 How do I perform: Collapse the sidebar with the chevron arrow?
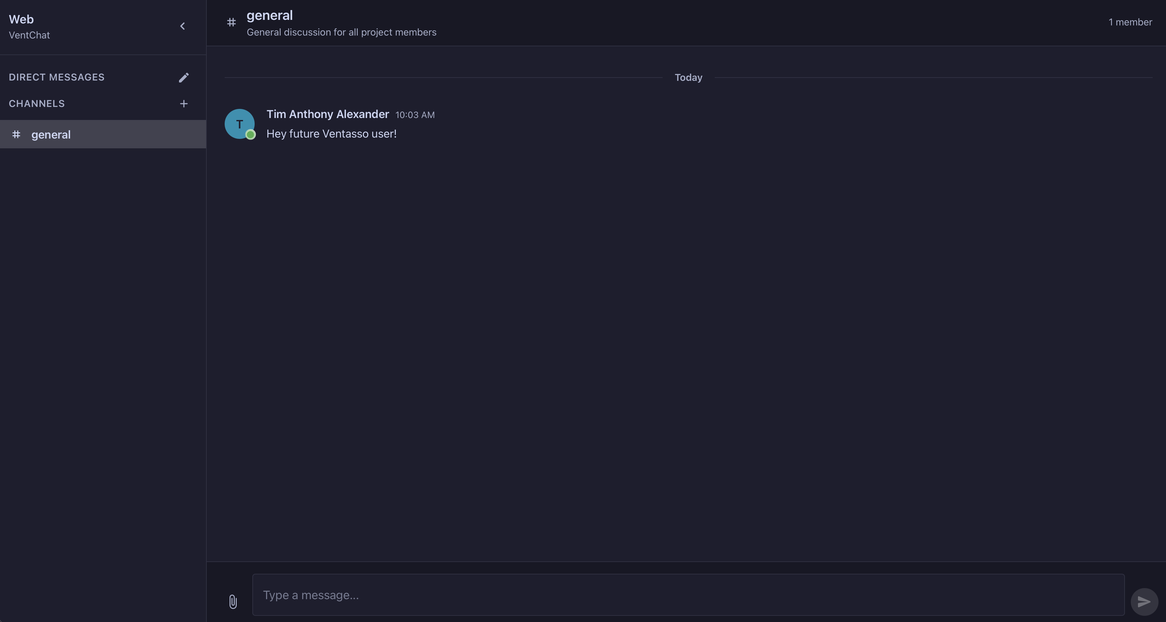182,26
